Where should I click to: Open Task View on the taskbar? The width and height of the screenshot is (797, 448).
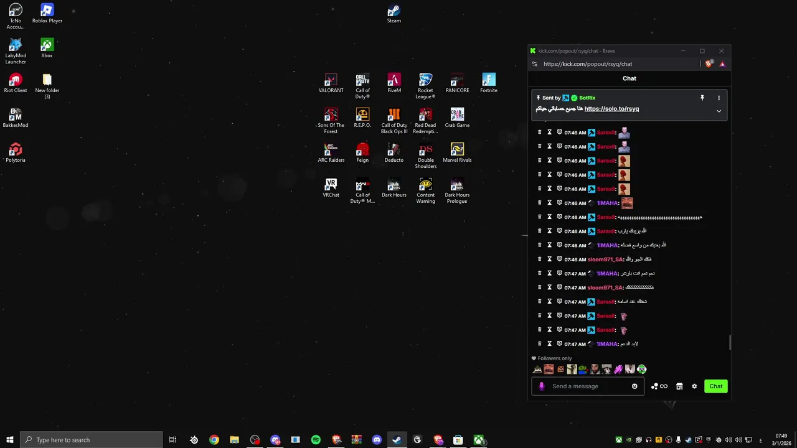click(172, 440)
